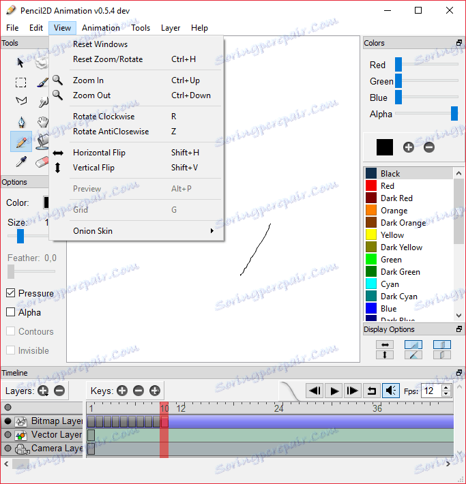The height and width of the screenshot is (484, 466).
Task: Check the Alpha checkbox in Options
Action: [x=10, y=312]
